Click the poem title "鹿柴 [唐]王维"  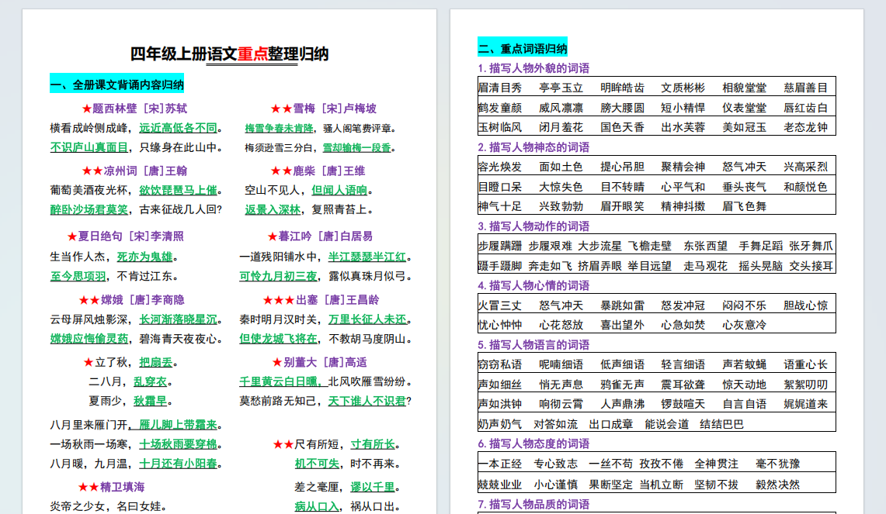[x=329, y=171]
